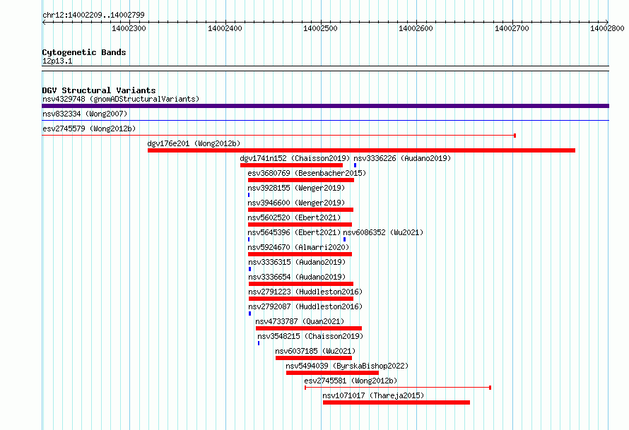Click the chr12:14002209..14002799 coordinates text
Image resolution: width=629 pixels, height=430 pixels.
tap(93, 15)
